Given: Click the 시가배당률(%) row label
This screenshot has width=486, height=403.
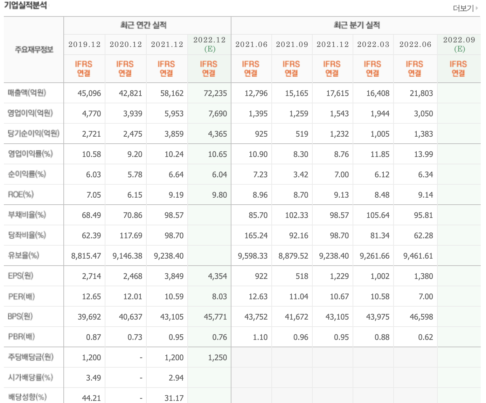Looking at the screenshot, I should 30,377.
